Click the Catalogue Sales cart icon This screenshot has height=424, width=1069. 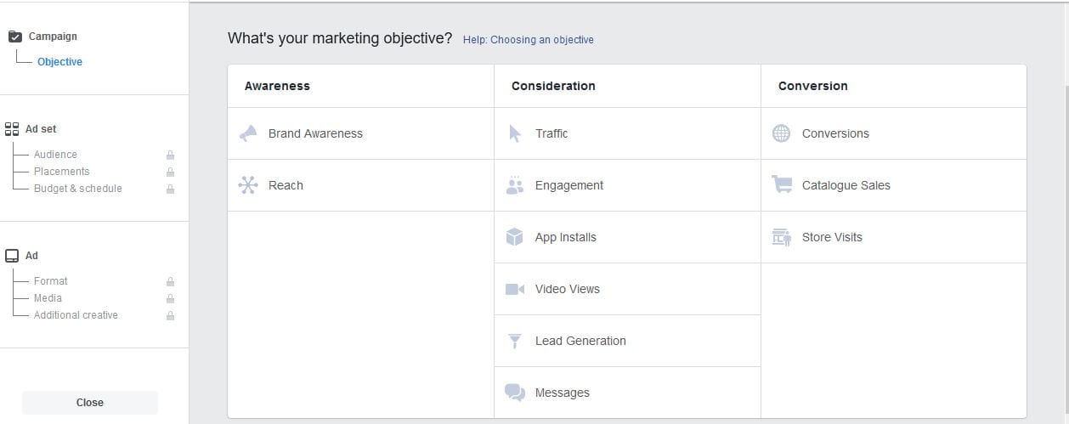782,185
